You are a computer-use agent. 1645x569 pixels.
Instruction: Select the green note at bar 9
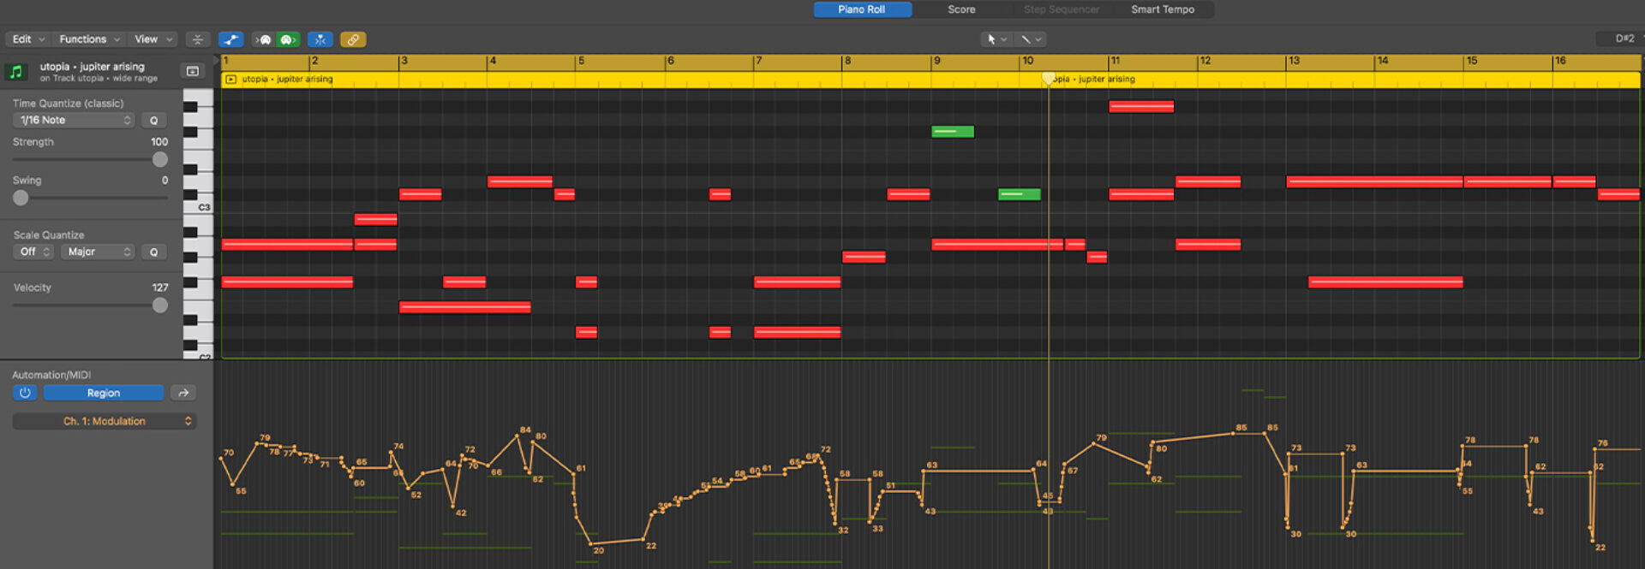point(953,132)
